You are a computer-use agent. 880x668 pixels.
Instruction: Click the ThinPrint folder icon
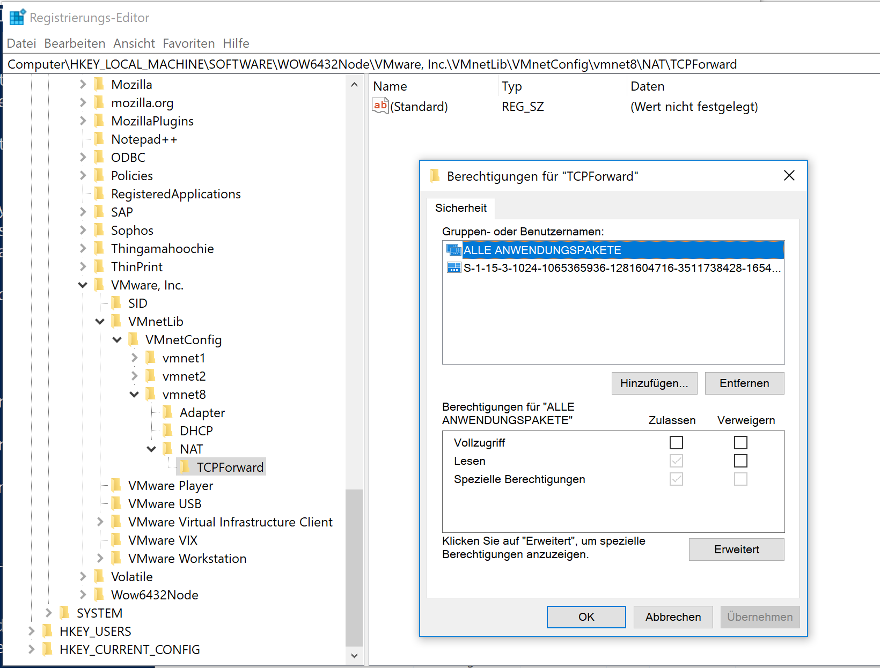(x=99, y=267)
